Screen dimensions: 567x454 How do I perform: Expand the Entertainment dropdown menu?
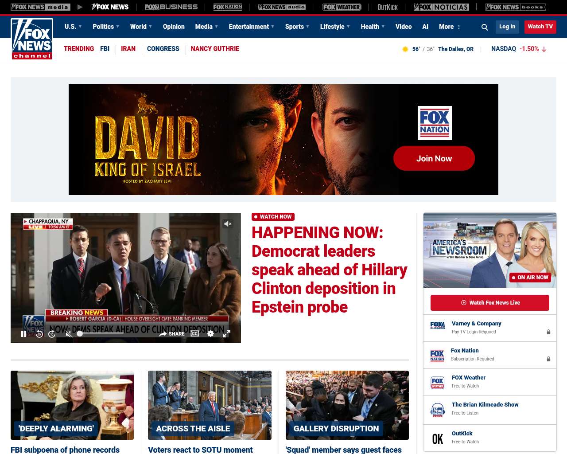pyautogui.click(x=251, y=27)
